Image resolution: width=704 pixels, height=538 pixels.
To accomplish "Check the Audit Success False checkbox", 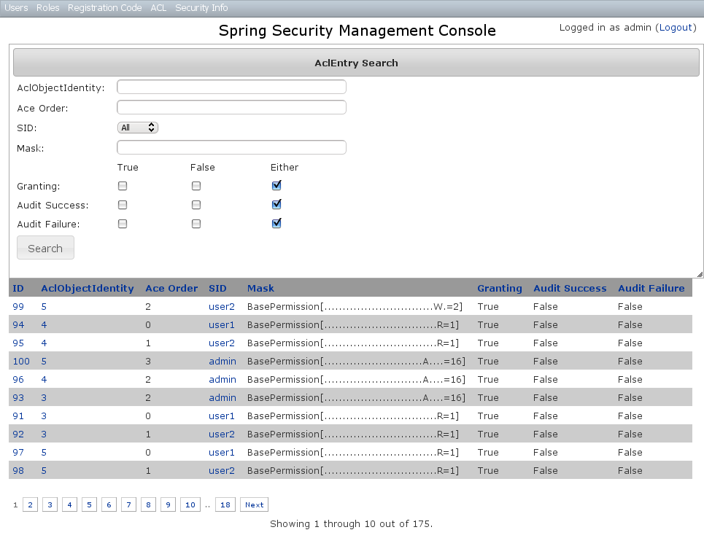I will pos(196,205).
